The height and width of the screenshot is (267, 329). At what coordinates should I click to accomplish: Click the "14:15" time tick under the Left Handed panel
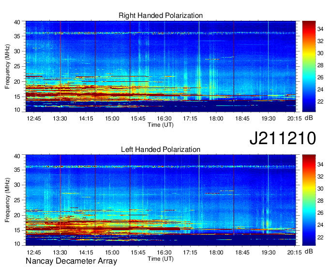coord(86,252)
